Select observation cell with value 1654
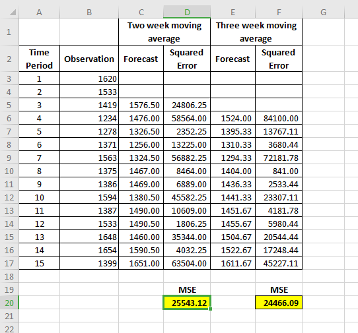Viewport: 358px width, 333px height. (89, 250)
